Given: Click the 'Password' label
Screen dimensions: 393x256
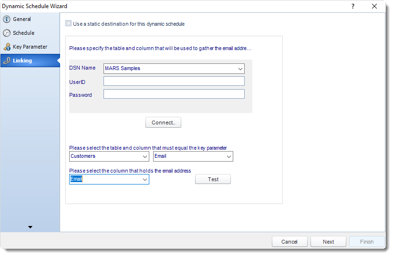Looking at the screenshot, I should (81, 95).
